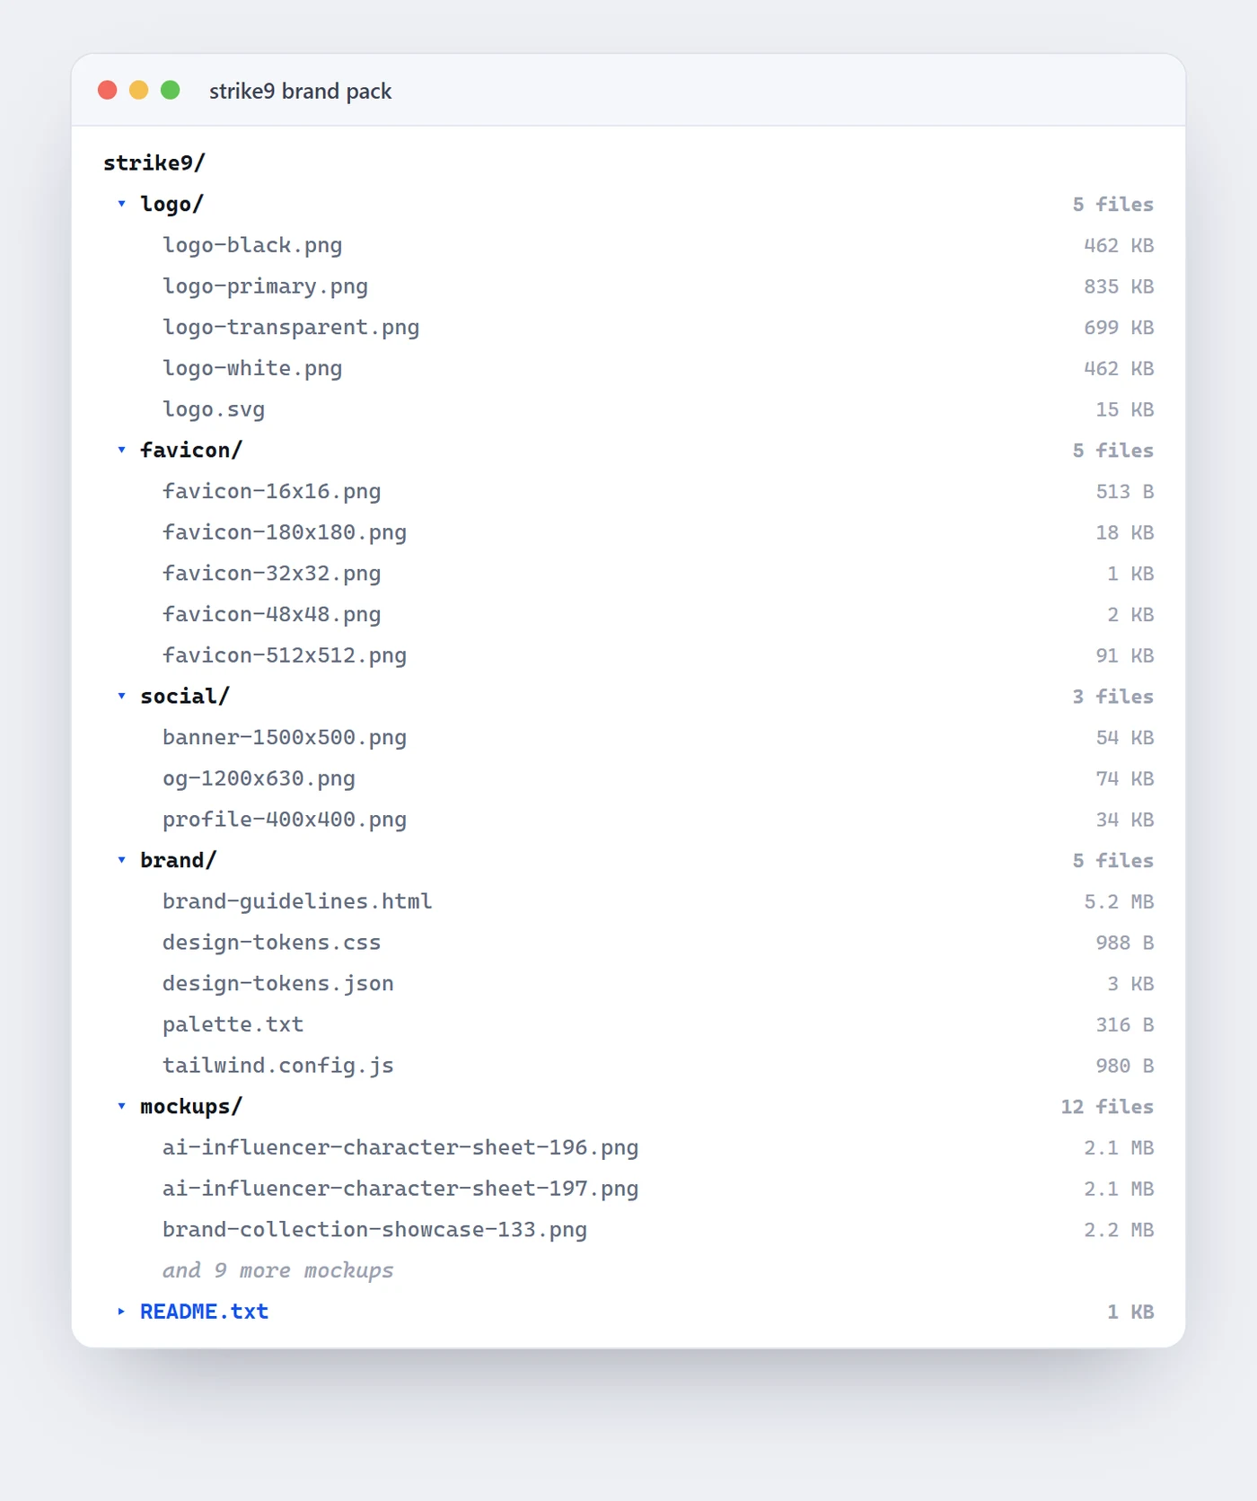
Task: Select logo.svg file
Action: pyautogui.click(x=628, y=409)
